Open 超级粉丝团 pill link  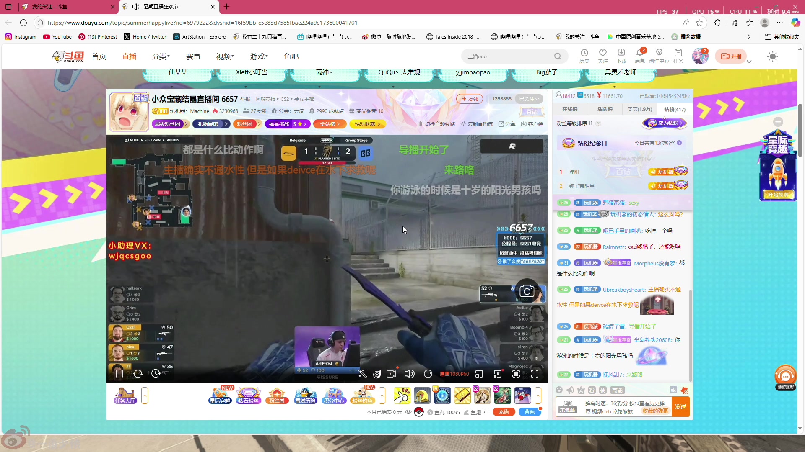coord(170,124)
